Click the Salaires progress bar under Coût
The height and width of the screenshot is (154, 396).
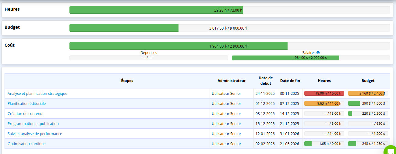[311, 58]
